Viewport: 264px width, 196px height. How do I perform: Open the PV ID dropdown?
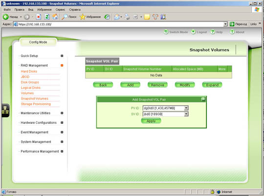186,108
